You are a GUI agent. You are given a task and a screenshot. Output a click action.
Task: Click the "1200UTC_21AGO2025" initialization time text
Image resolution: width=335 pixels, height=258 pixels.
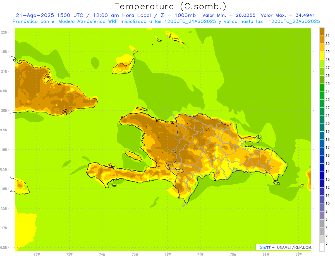tap(190, 21)
